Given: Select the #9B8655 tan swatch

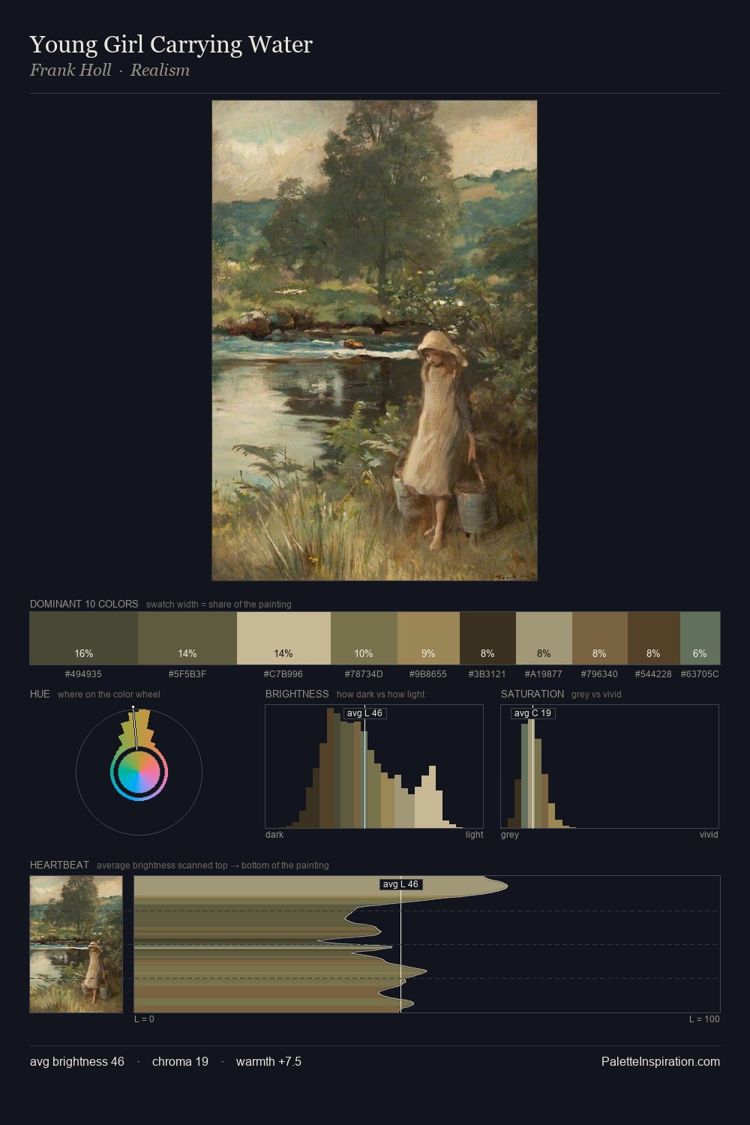Looking at the screenshot, I should tap(428, 638).
